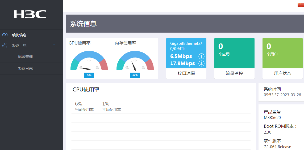This screenshot has width=304, height=150.
Task: Click the upload arrow icon next to 6.5Mbps
Action: (201, 56)
